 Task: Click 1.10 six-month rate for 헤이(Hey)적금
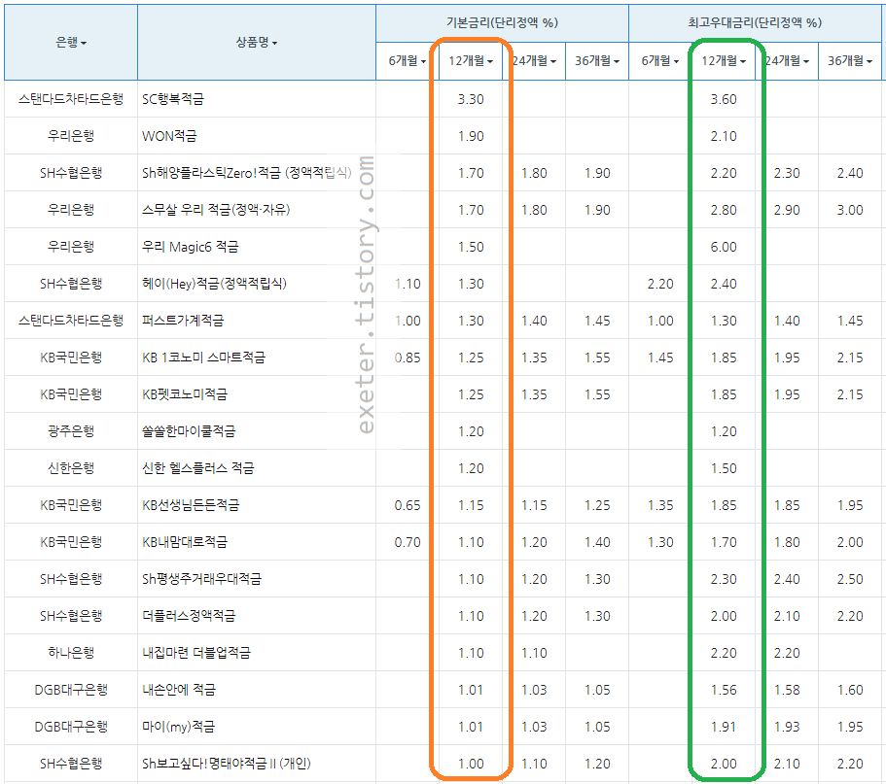407,284
